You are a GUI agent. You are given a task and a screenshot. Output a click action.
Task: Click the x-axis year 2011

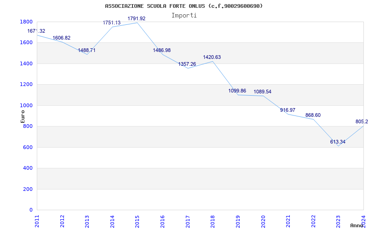click(37, 221)
